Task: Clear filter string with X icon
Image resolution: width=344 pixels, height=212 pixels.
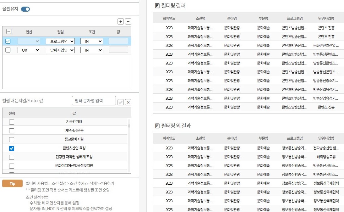Action: [128, 102]
